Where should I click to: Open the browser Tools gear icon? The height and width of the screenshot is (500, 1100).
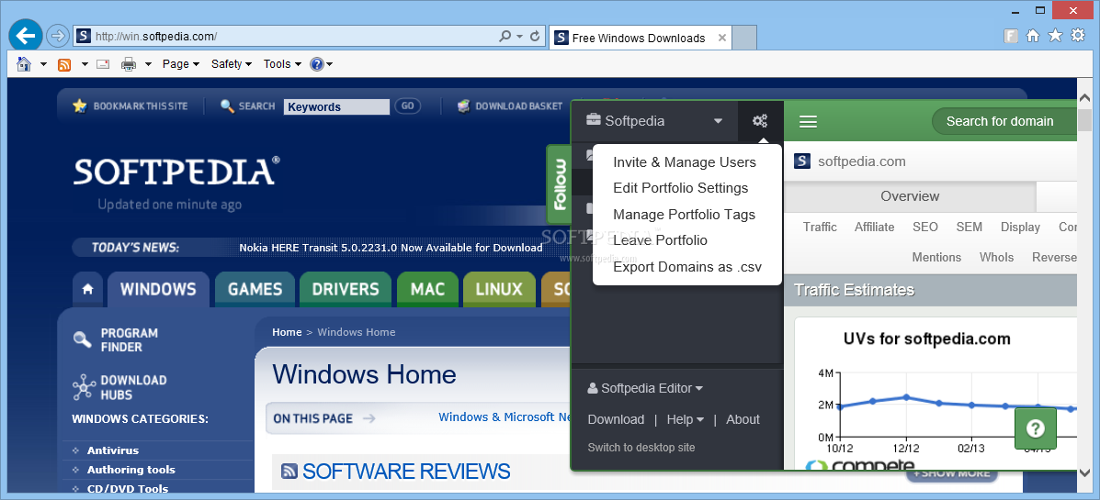(x=1078, y=36)
